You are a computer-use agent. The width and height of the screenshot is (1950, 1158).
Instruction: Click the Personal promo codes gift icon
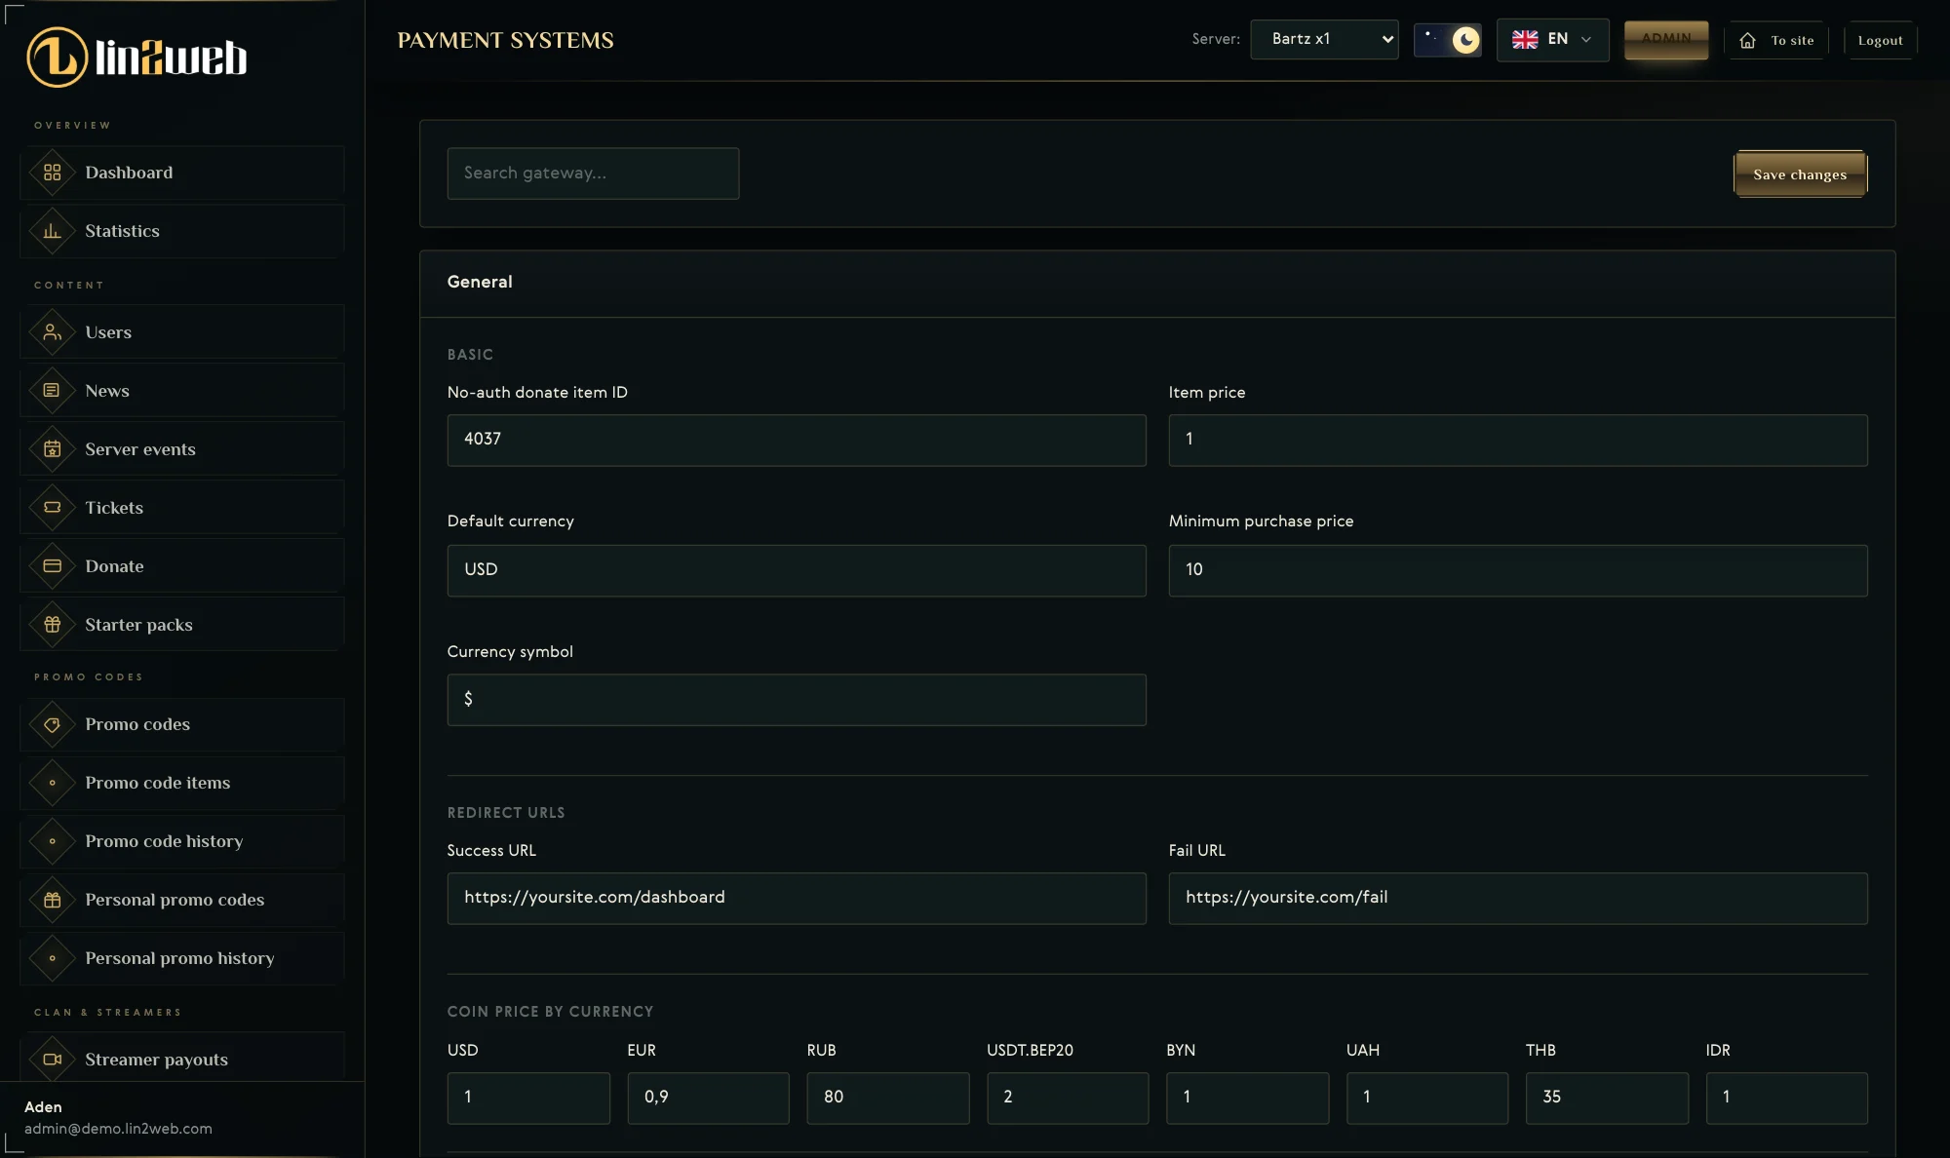pos(53,900)
